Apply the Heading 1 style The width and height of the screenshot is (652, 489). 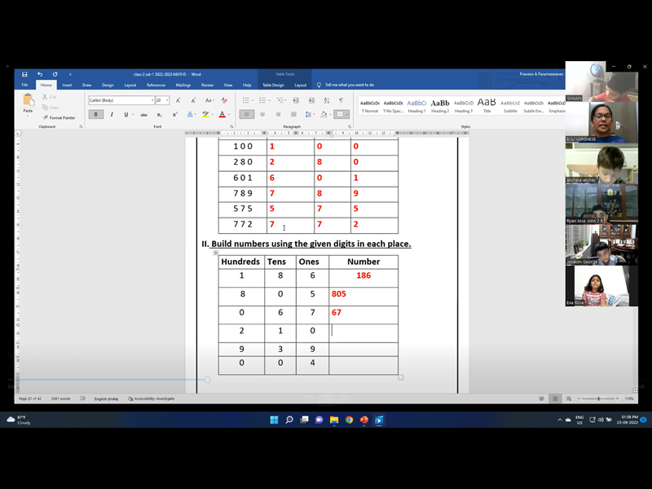[x=416, y=106]
